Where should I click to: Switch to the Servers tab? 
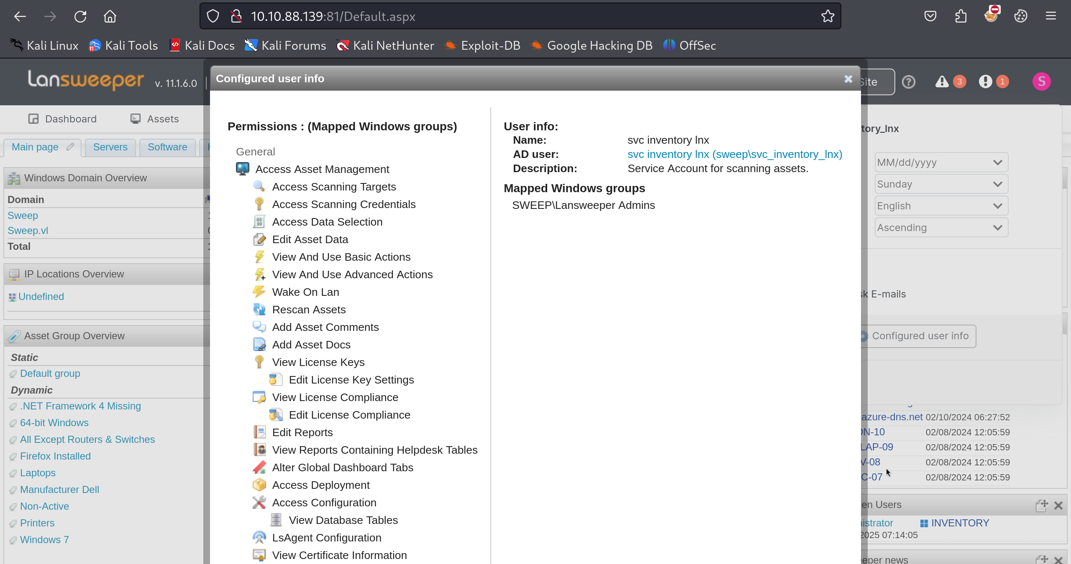pyautogui.click(x=110, y=147)
